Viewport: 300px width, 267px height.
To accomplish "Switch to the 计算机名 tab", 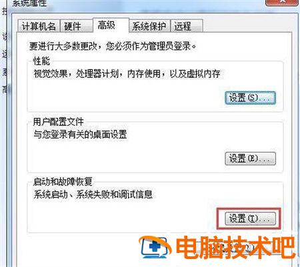I will pos(39,26).
